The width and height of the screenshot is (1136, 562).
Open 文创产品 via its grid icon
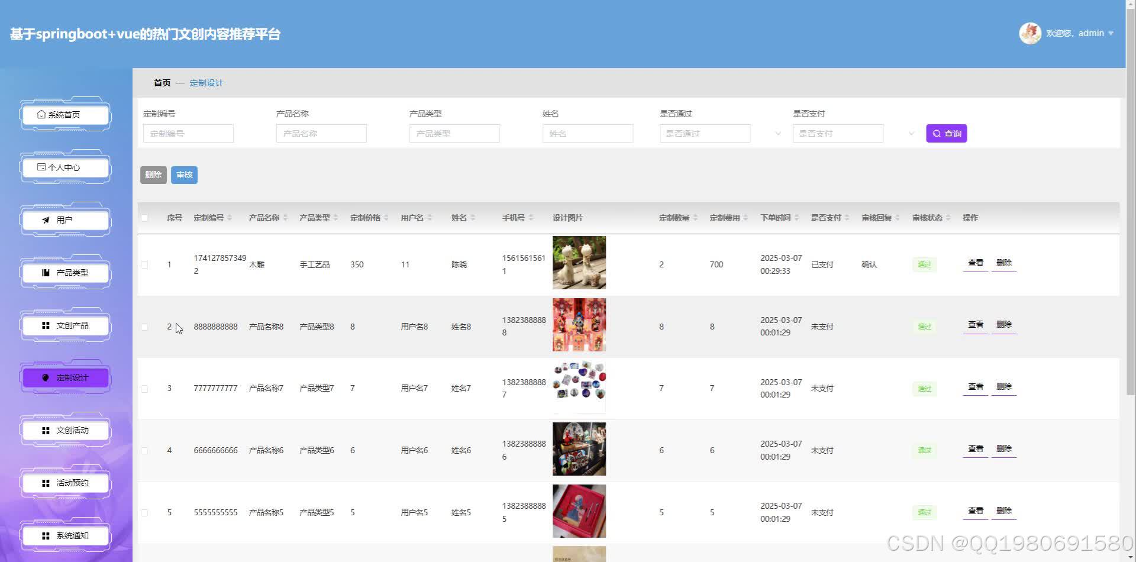(x=45, y=325)
